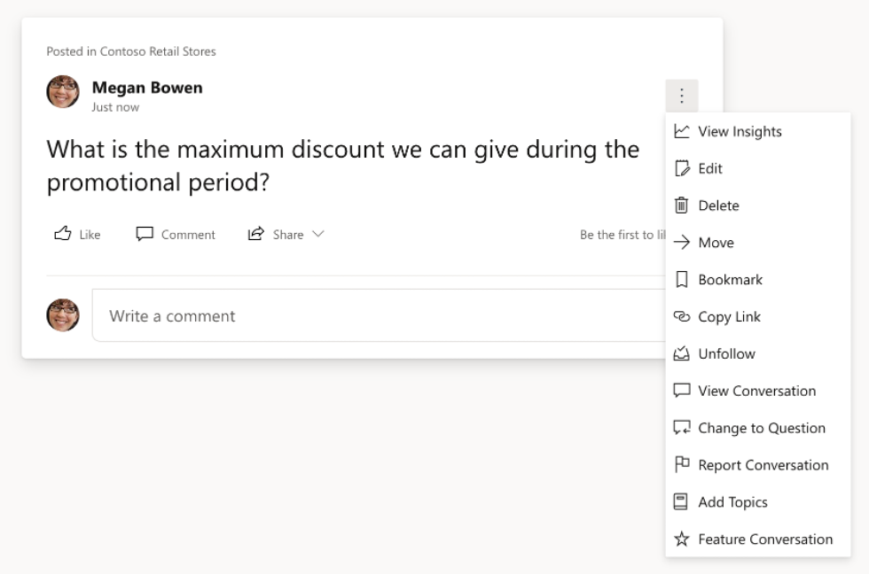Click the Report Conversation flag icon
Screen dimensions: 869x574
pos(680,464)
